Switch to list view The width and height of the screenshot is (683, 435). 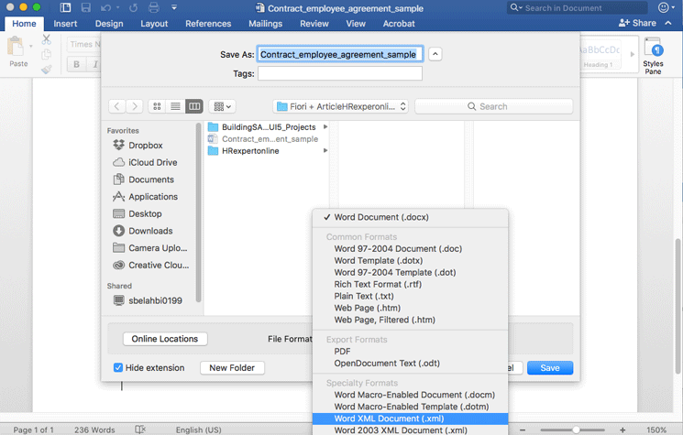pyautogui.click(x=175, y=106)
